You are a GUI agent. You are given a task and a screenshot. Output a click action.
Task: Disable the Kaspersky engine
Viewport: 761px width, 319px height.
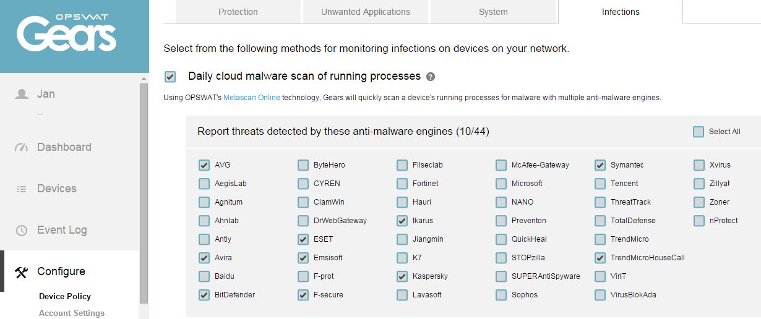point(402,276)
